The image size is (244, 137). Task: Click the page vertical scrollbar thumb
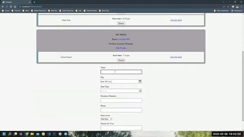click(x=243, y=86)
